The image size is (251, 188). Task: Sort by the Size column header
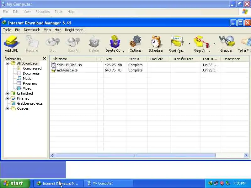tap(115, 59)
